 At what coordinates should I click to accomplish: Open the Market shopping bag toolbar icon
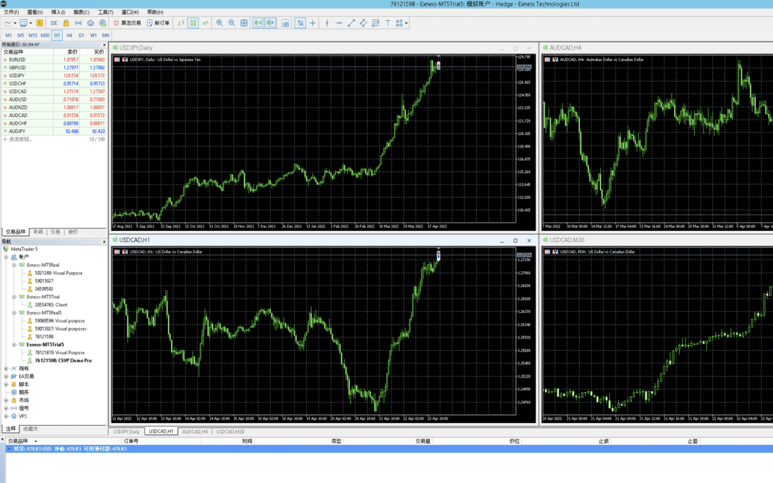coord(66,23)
